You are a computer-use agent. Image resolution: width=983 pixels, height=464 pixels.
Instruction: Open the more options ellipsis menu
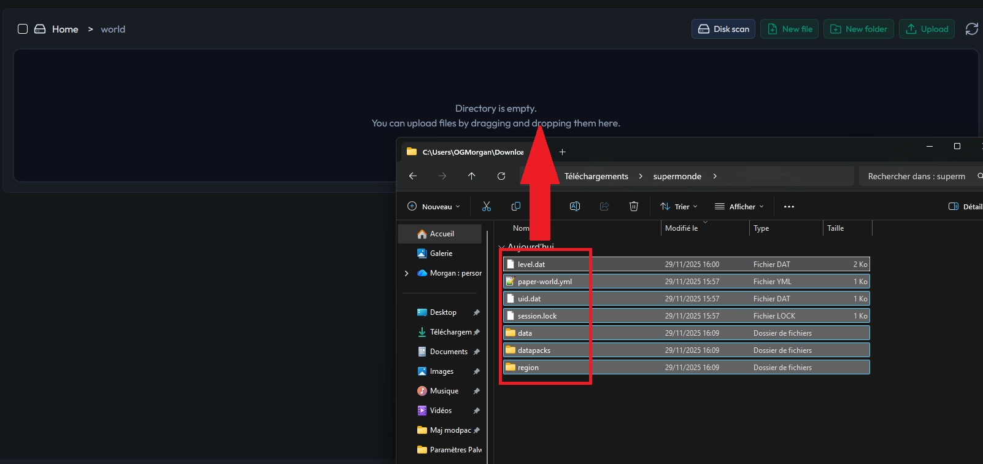(789, 207)
